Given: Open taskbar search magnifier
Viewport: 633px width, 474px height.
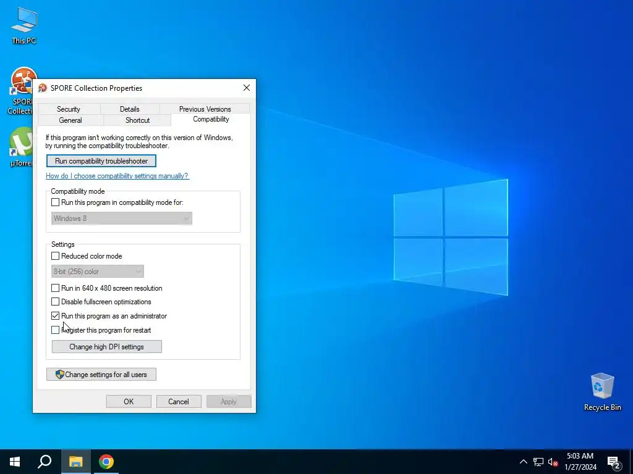Looking at the screenshot, I should click(45, 462).
